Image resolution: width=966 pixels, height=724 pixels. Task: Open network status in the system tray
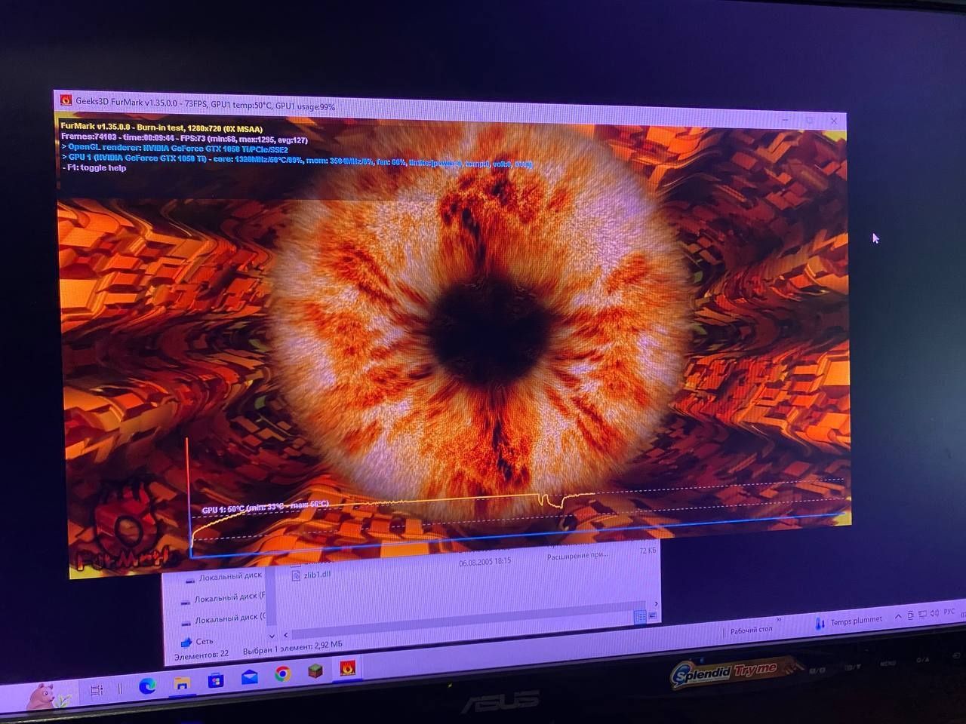(x=922, y=615)
